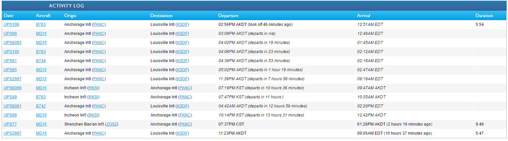The height and width of the screenshot is (141, 508).
Task: Open flight UPS61 details
Action: click(x=10, y=61)
